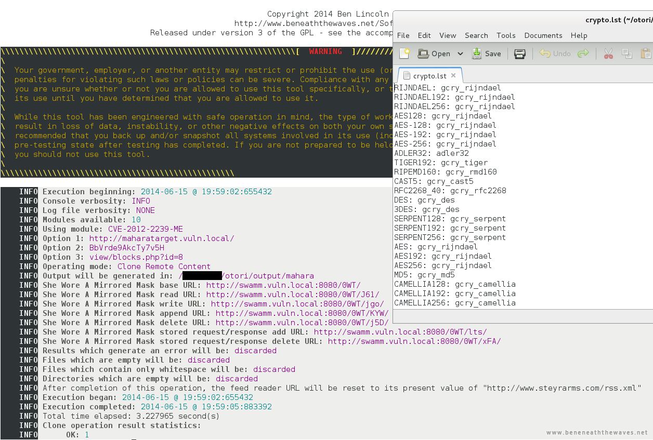Click "Total time elapsed: 3.227965 second(s)" line
Viewport: 653px width, 440px height.
point(131,416)
